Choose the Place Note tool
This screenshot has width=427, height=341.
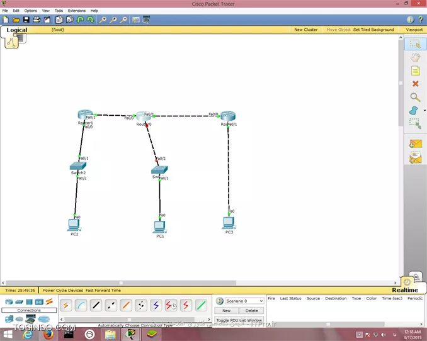(x=415, y=70)
